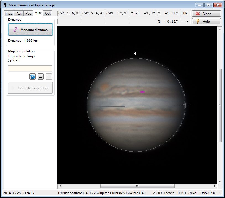Minimize the Measurements of Jupiter images window

pyautogui.click(x=199, y=5)
